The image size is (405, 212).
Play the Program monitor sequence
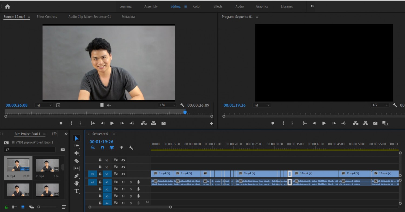pyautogui.click(x=324, y=123)
